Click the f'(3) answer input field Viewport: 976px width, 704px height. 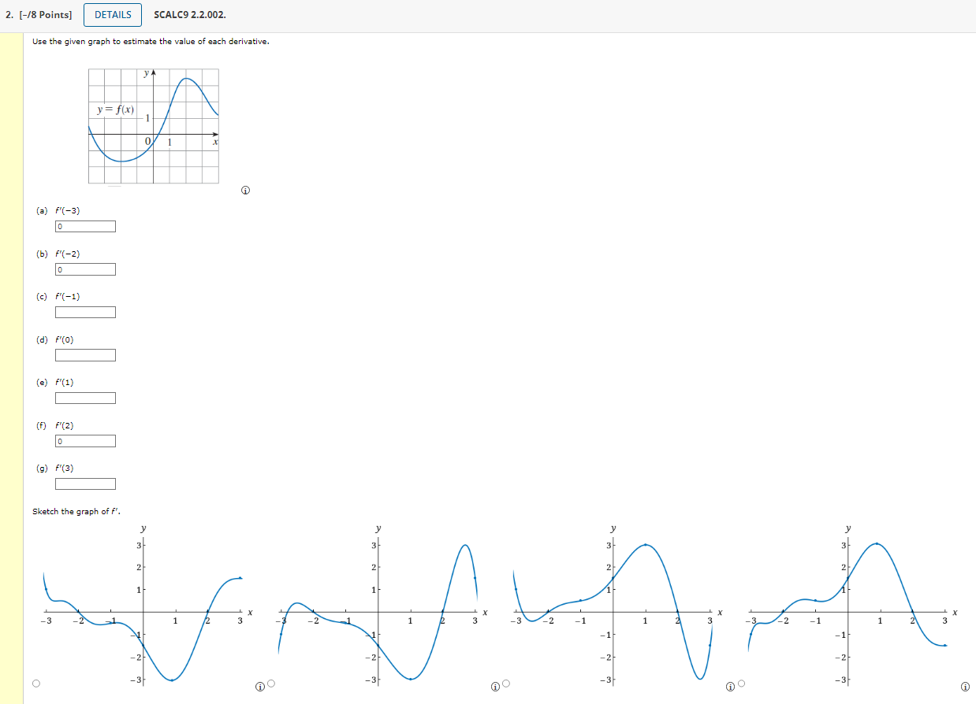[x=85, y=484]
